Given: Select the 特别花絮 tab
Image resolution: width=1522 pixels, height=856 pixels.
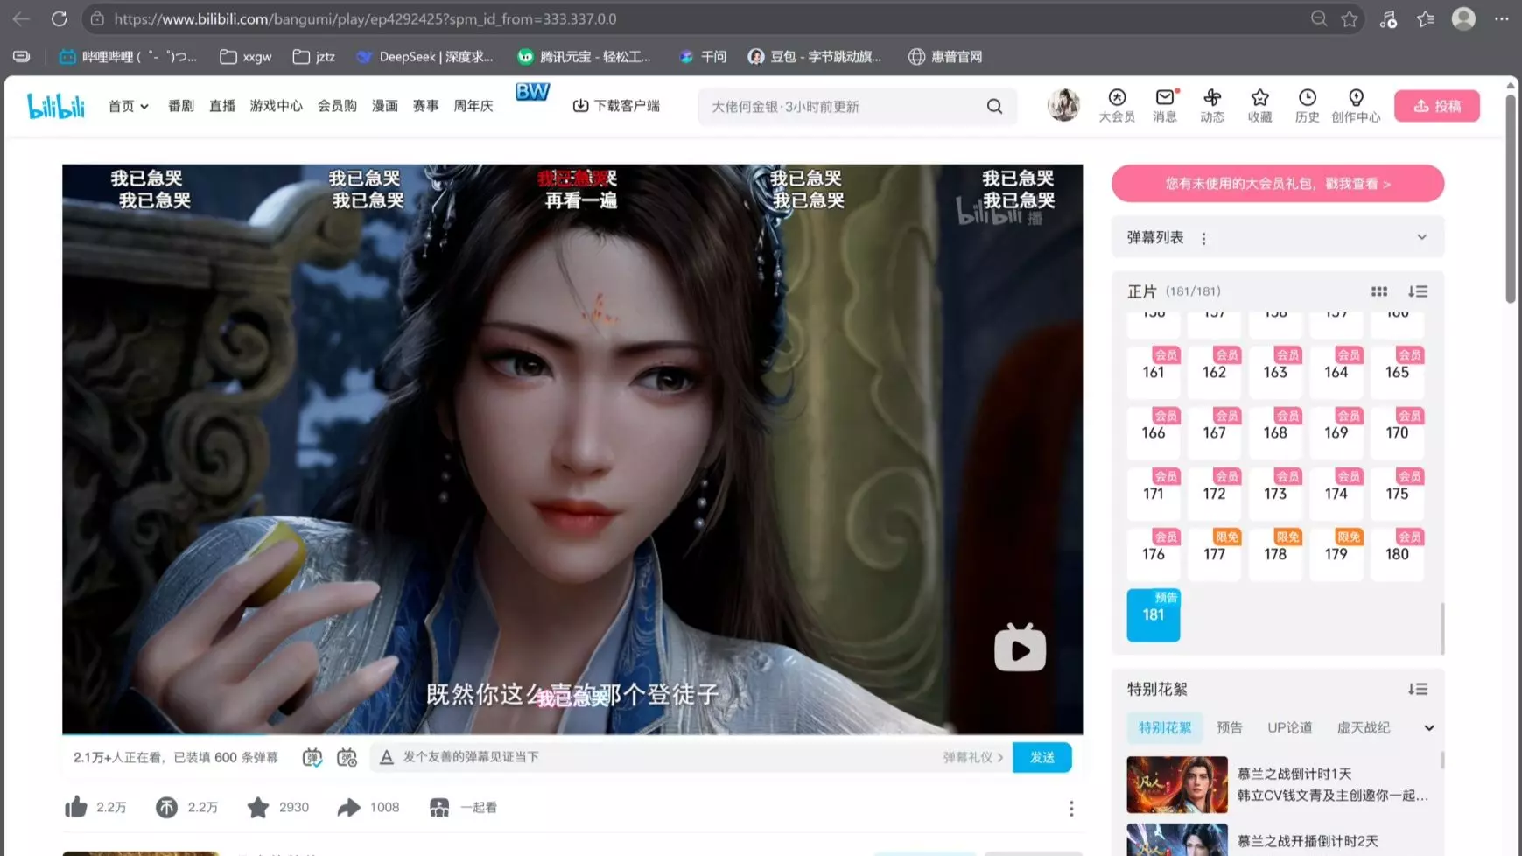Looking at the screenshot, I should (1165, 727).
